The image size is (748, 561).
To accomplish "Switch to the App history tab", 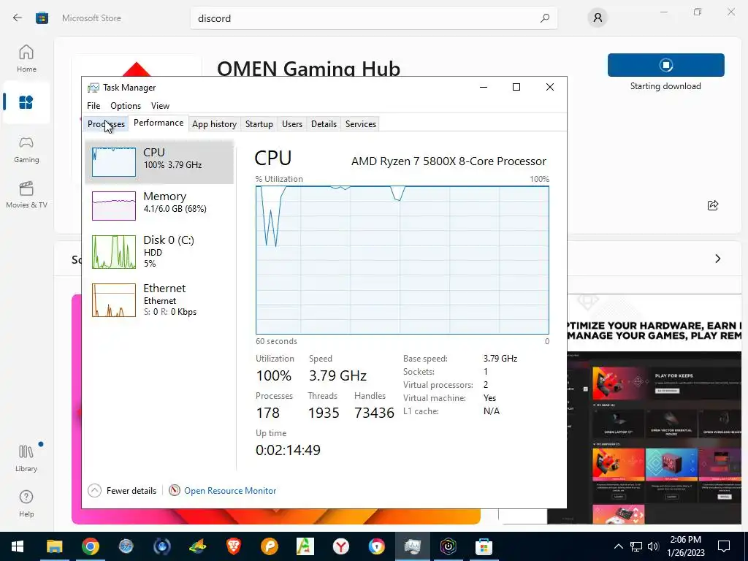I will (x=214, y=124).
